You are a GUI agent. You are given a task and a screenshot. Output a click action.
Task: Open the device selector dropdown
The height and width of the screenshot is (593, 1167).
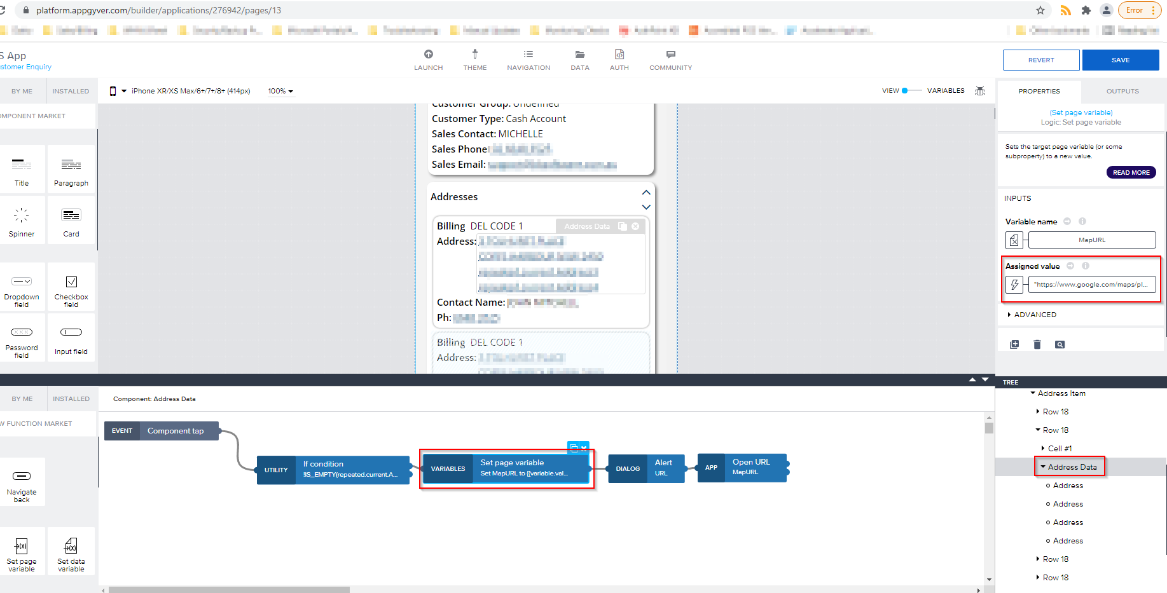click(181, 91)
